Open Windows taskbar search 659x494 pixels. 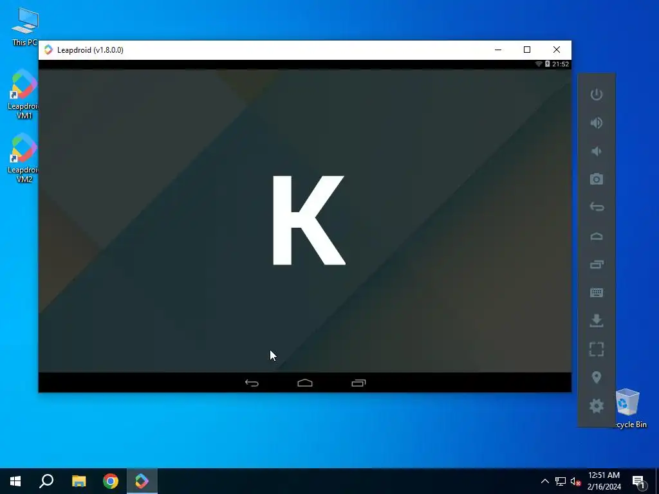(x=46, y=481)
